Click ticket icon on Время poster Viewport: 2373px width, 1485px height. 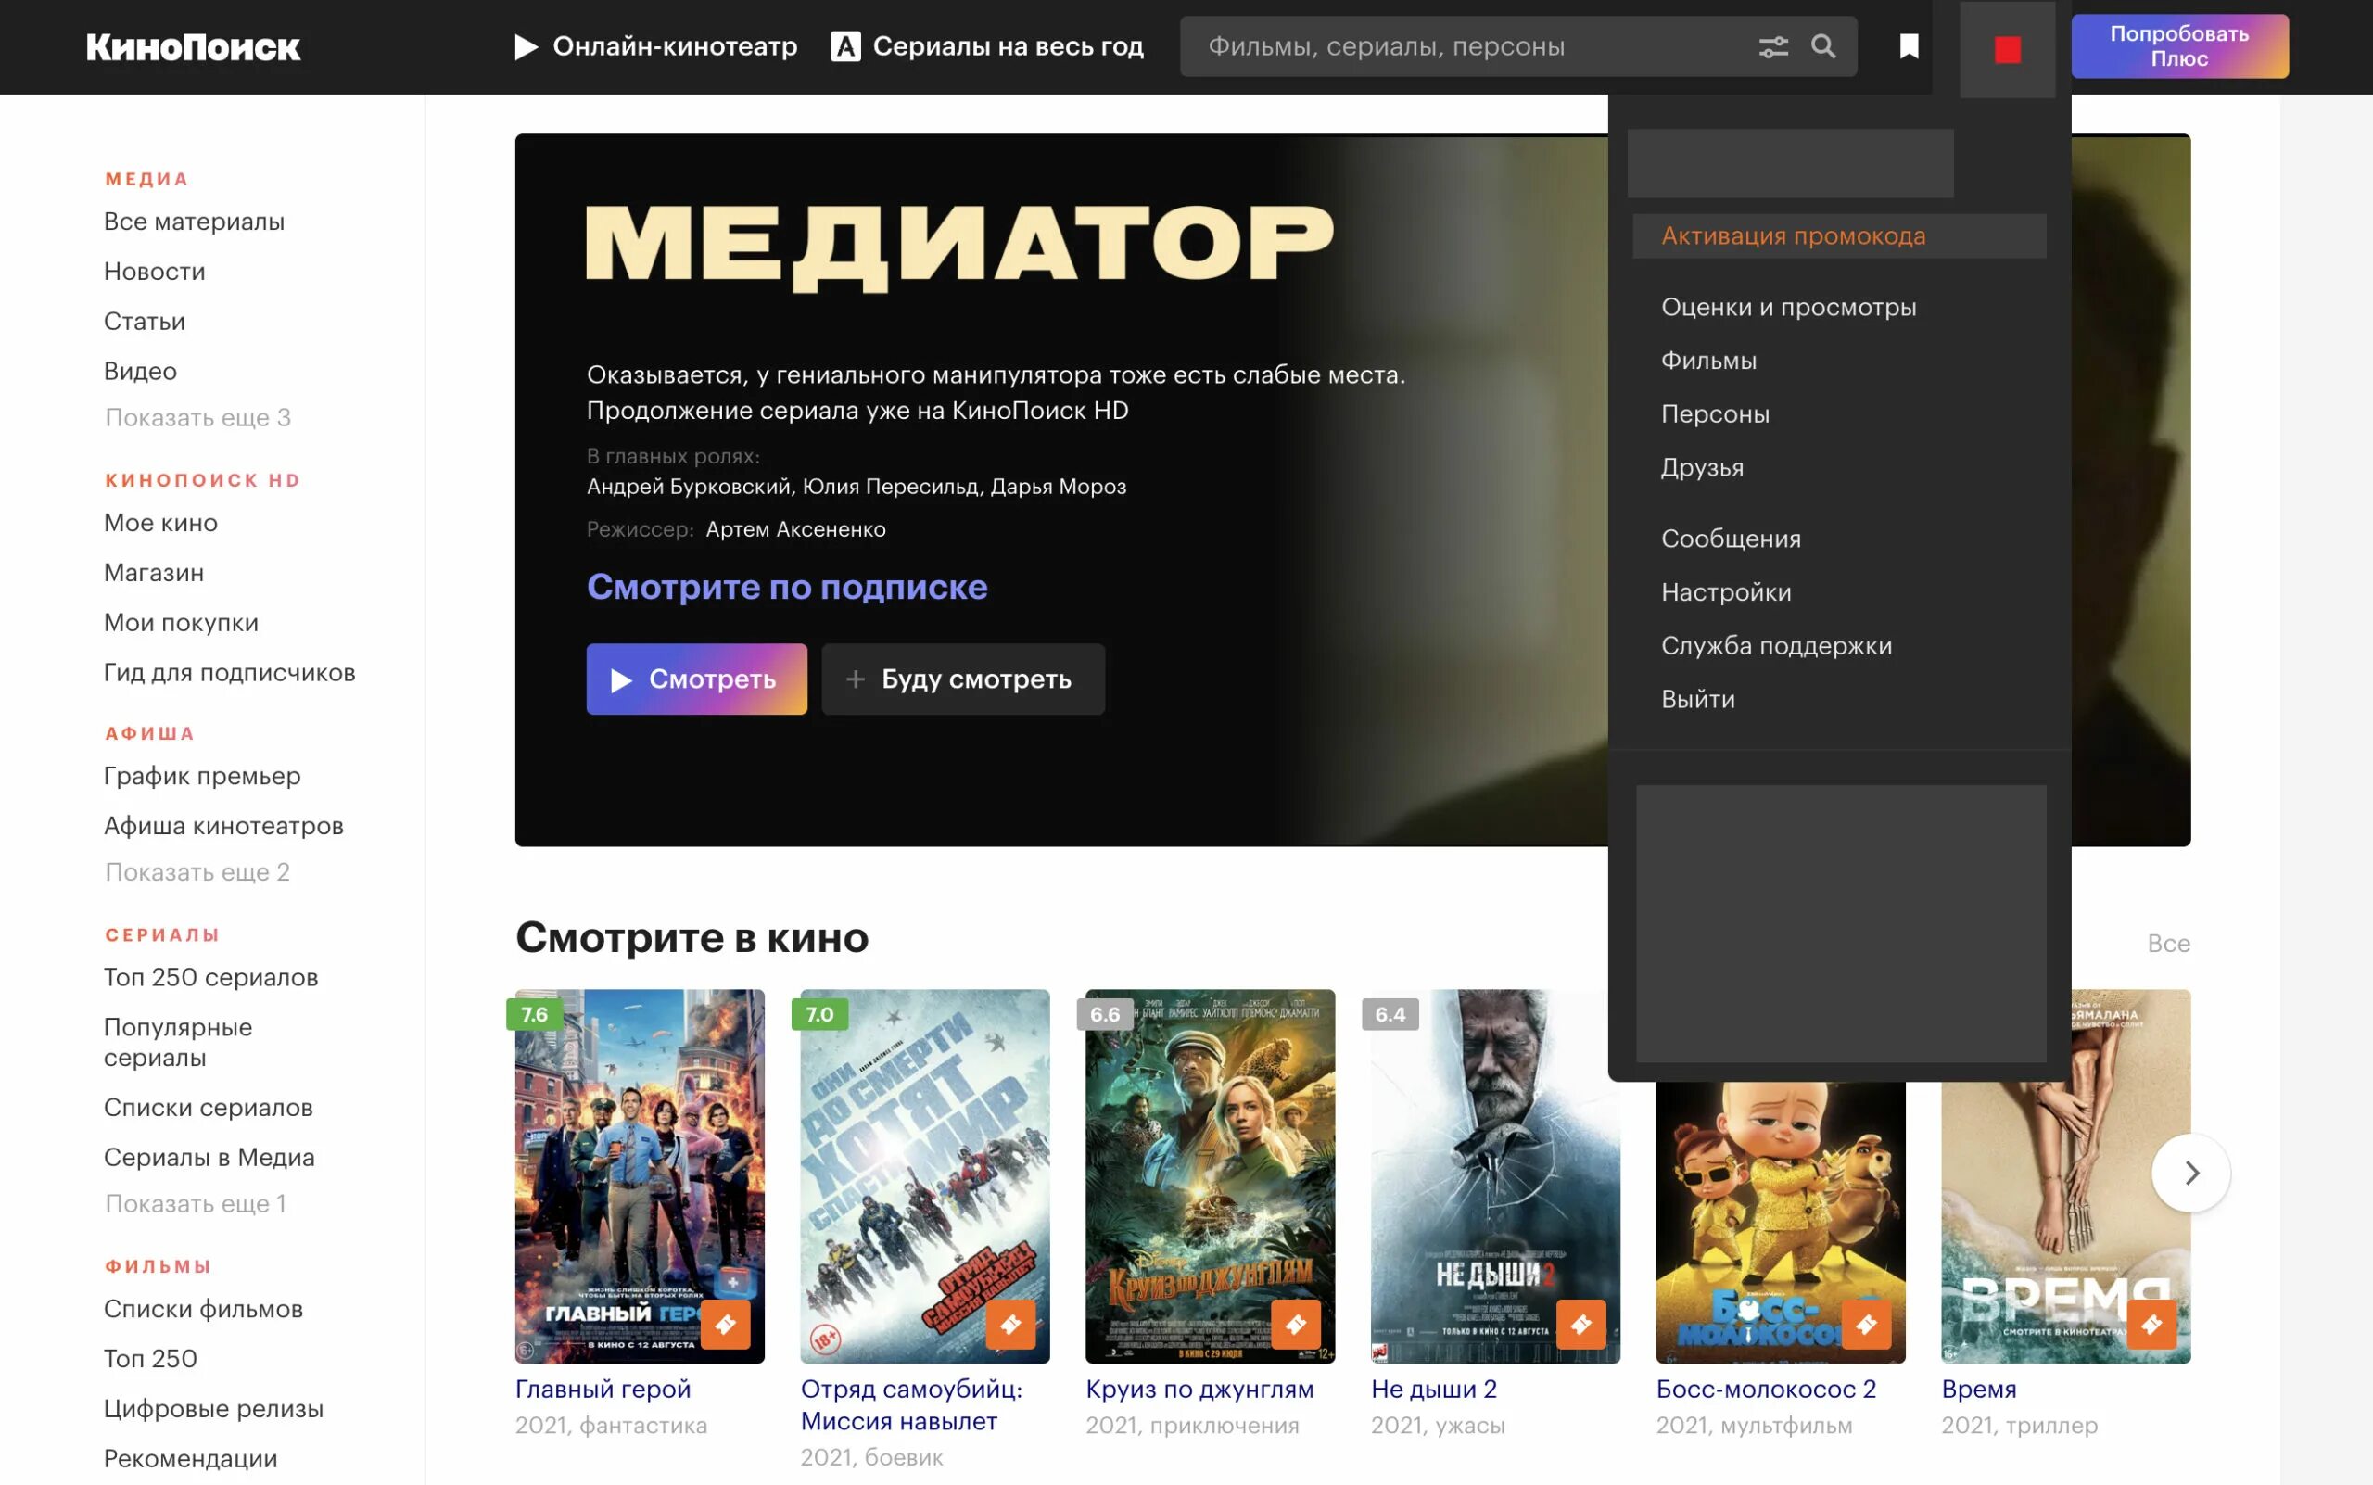2151,1324
